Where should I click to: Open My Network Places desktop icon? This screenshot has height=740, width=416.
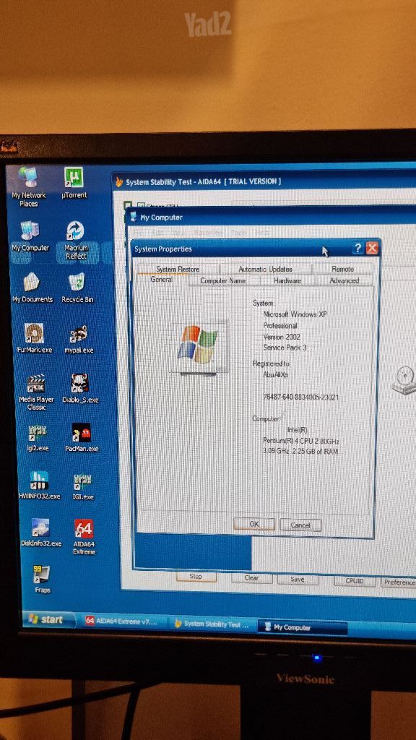pyautogui.click(x=29, y=186)
